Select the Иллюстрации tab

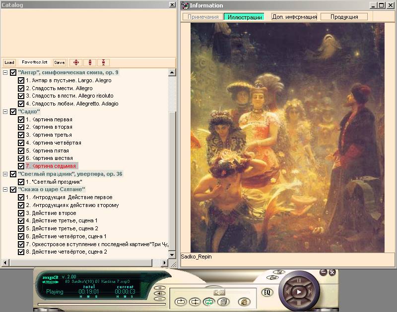pyautogui.click(x=244, y=17)
